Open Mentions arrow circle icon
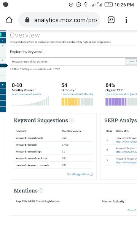 coord(41,191)
